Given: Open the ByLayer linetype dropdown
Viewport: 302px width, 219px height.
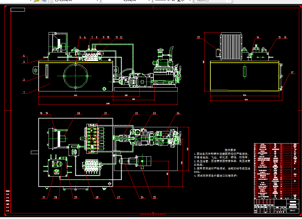Looking at the screenshot, I should (126, 1).
